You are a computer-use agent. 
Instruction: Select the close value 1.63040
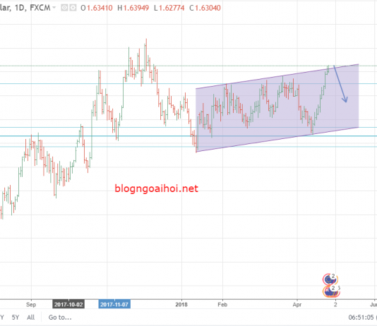click(x=208, y=8)
